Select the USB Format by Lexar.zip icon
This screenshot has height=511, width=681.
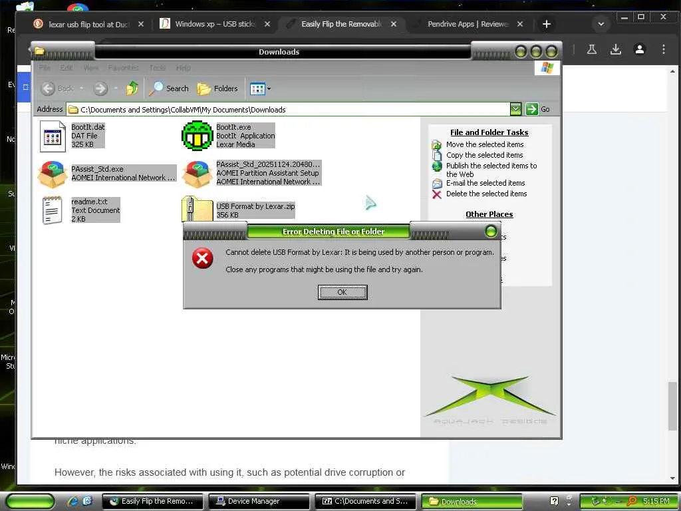click(197, 210)
